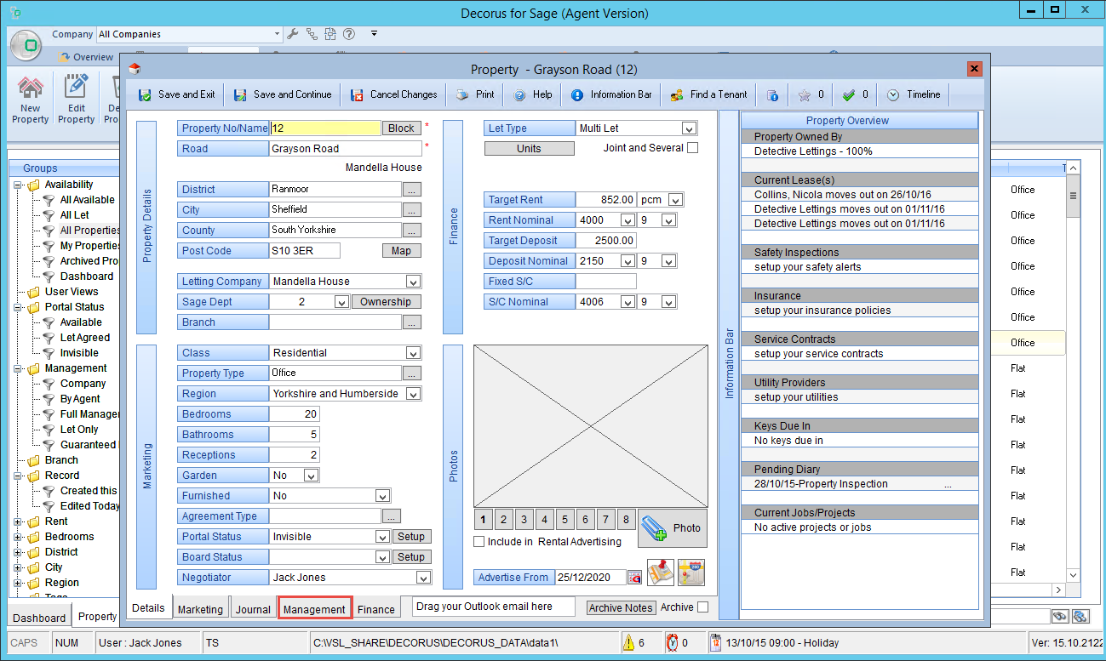Click the Information Bar vertical strip
The image size is (1106, 661).
[729, 366]
